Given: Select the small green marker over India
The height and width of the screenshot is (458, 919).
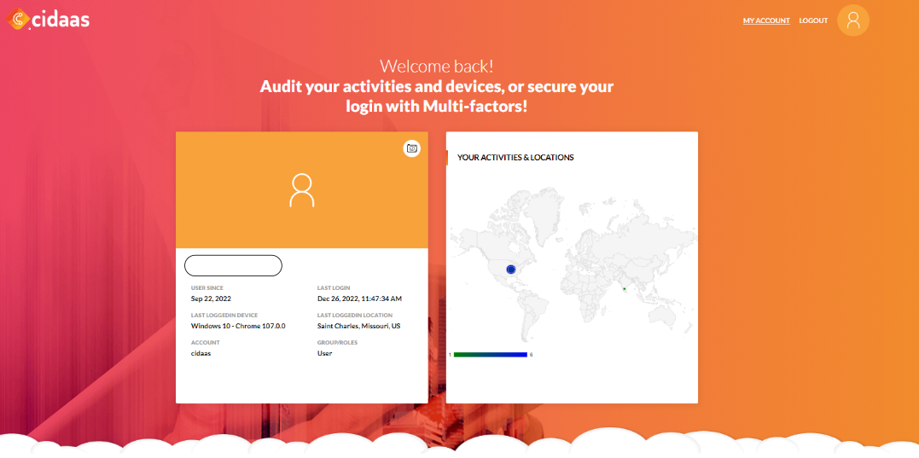Looking at the screenshot, I should pyautogui.click(x=625, y=289).
